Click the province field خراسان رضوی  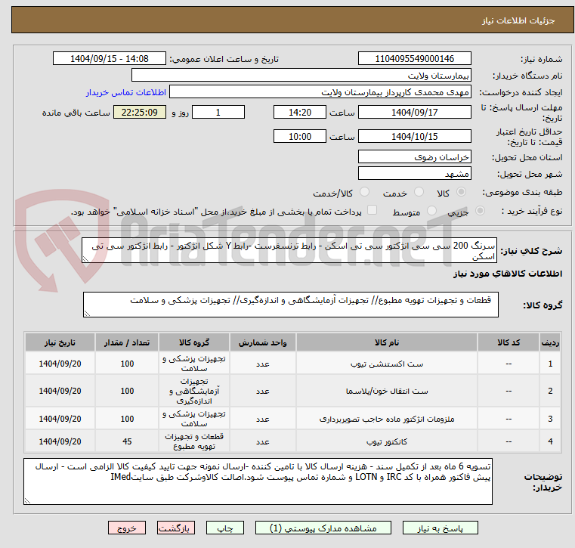(x=414, y=156)
